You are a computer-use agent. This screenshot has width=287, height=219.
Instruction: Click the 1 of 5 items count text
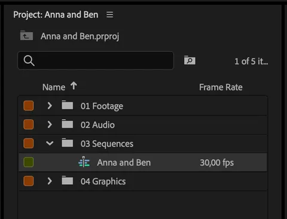pos(251,62)
